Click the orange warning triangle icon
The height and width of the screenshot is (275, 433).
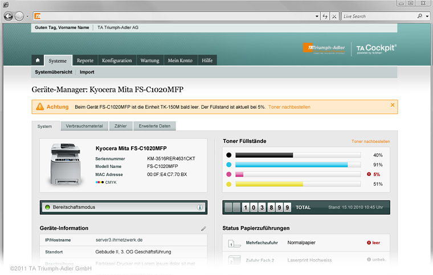point(40,106)
